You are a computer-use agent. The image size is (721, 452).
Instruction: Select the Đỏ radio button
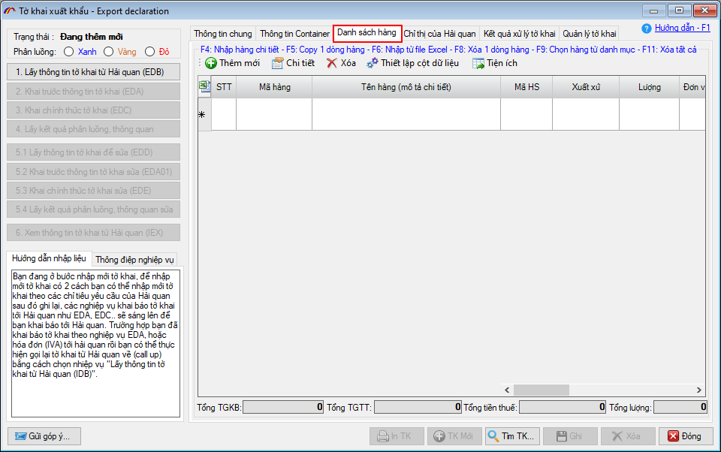pos(149,52)
